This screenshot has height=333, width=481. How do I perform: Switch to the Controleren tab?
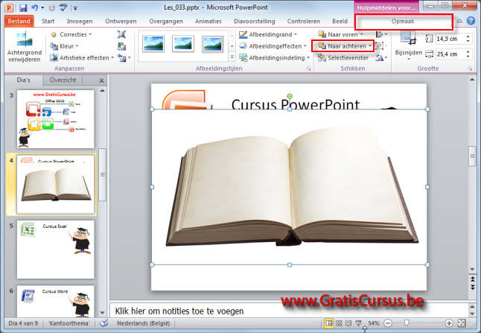(x=303, y=21)
